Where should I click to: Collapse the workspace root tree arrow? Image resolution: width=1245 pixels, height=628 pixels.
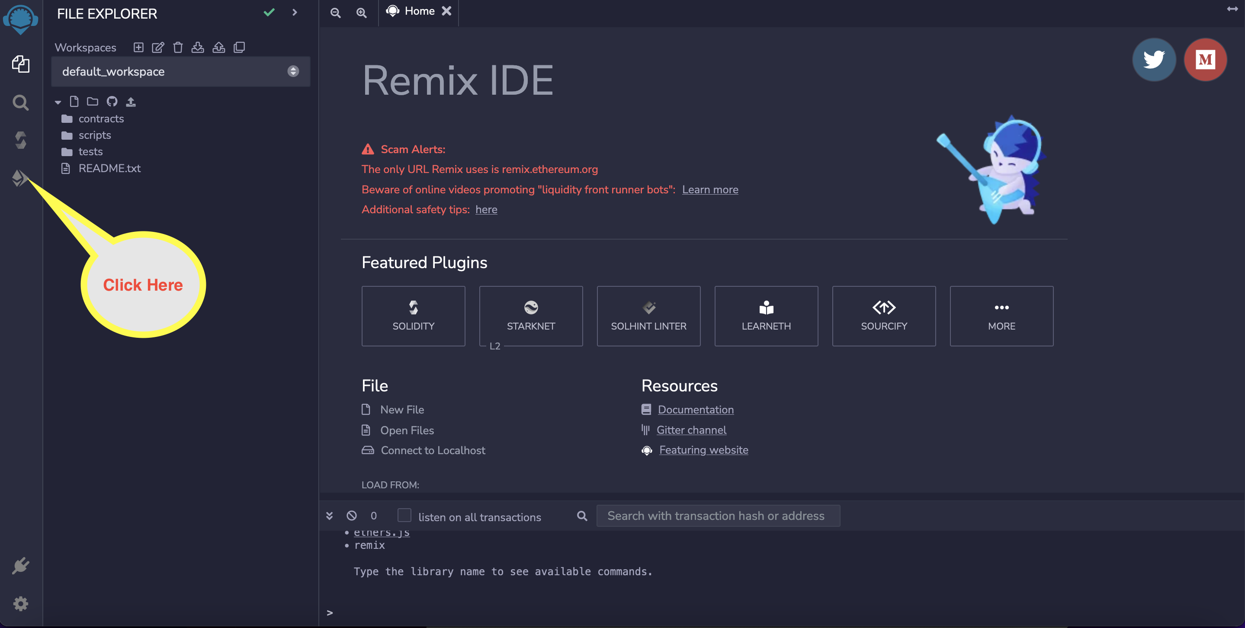coord(58,102)
